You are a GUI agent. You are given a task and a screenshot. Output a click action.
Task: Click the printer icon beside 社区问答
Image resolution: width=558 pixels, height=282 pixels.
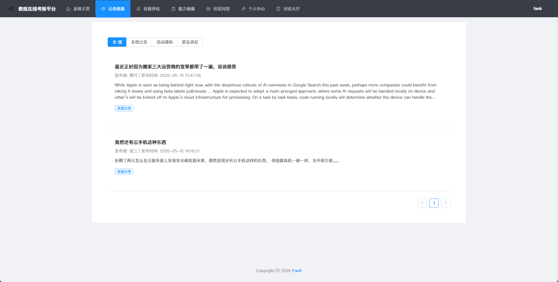point(208,9)
